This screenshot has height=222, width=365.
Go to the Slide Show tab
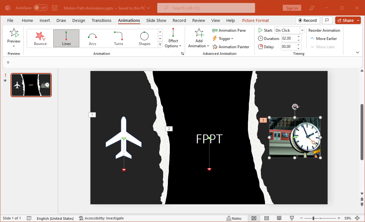[156, 20]
